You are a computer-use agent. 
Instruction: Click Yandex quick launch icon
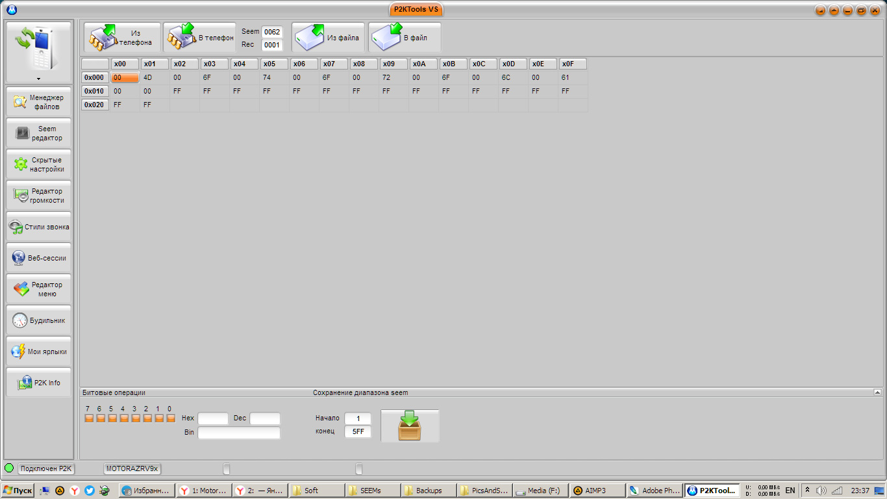coord(75,491)
